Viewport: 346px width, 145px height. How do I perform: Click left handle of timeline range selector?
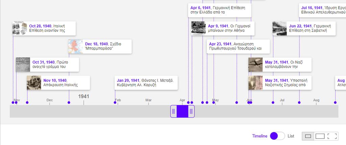(173, 111)
